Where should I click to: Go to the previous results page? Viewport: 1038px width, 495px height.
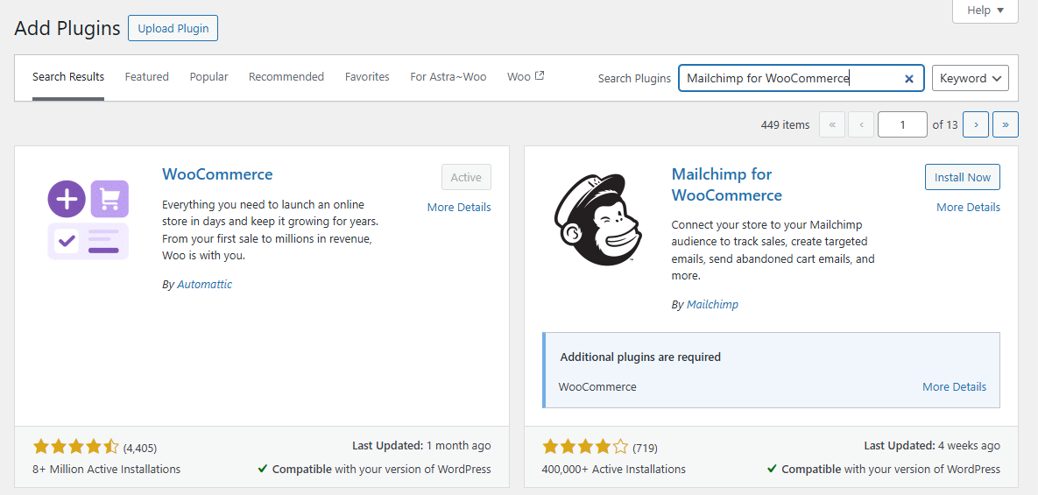[x=861, y=124]
